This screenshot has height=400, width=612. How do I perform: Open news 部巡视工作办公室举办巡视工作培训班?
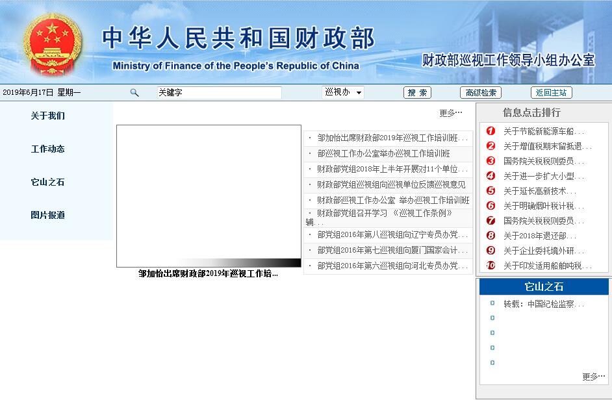coord(384,153)
